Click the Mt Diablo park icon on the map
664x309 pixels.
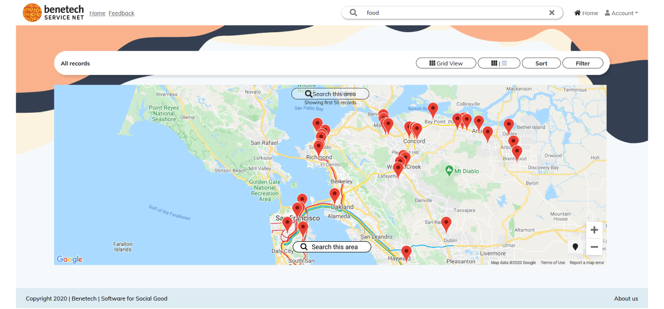click(449, 171)
